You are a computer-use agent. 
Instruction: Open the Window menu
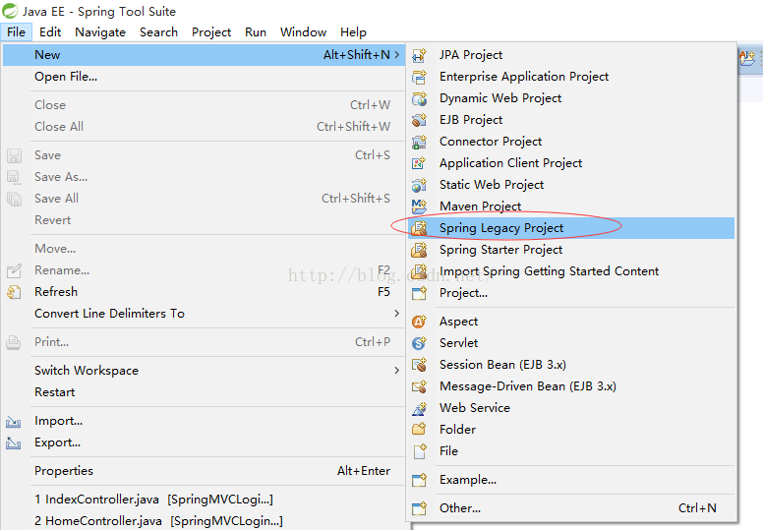(303, 32)
